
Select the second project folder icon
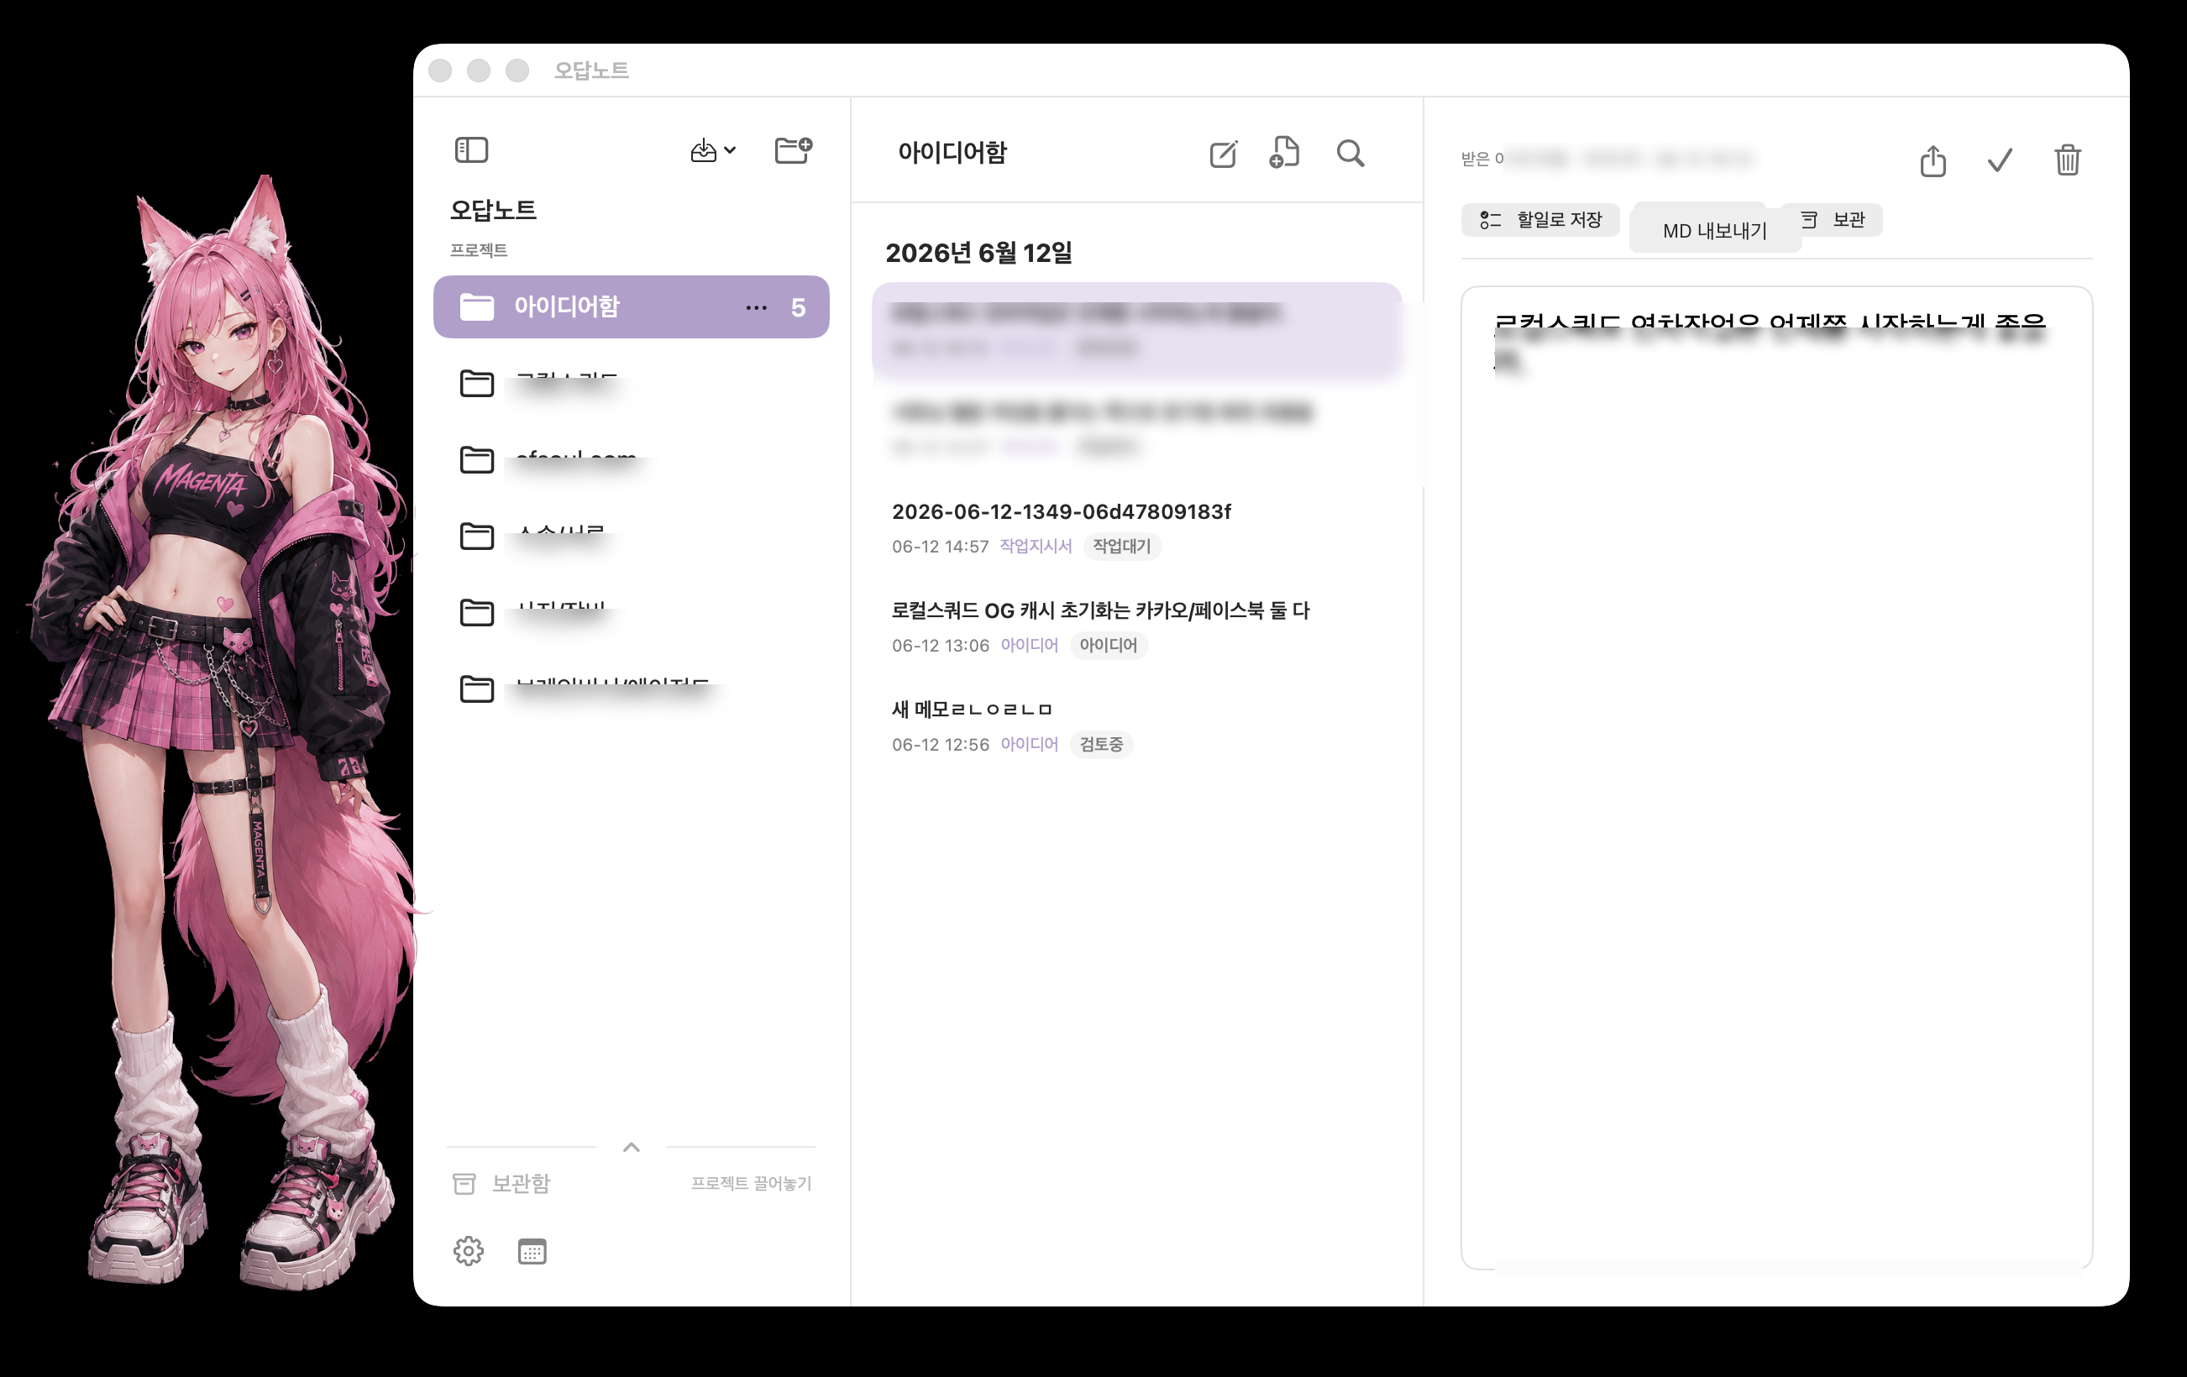(476, 459)
